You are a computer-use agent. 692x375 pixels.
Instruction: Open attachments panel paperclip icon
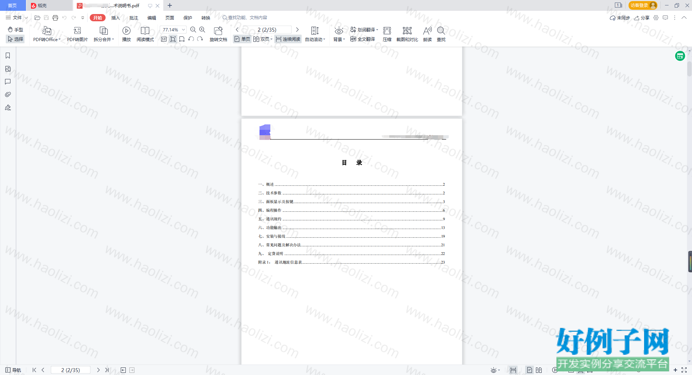tap(8, 94)
